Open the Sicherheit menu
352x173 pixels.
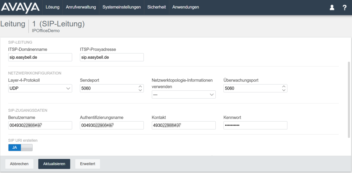(x=156, y=7)
